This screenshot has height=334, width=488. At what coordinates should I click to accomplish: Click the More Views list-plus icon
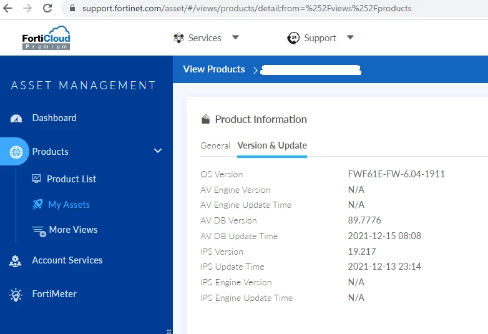pos(39,231)
